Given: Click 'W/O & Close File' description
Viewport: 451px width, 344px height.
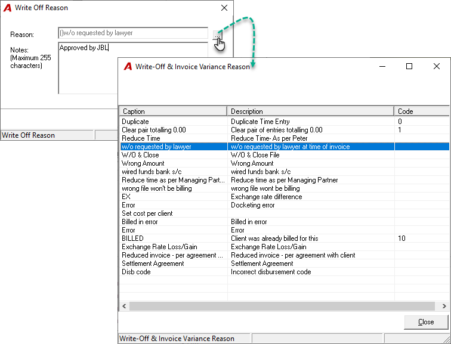Looking at the screenshot, I should tap(255, 155).
